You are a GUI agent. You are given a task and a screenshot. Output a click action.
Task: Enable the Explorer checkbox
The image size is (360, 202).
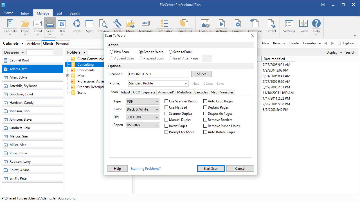point(339,43)
